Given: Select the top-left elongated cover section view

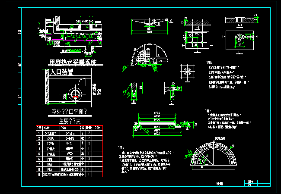Looking at the screenshot, I should [148, 22].
